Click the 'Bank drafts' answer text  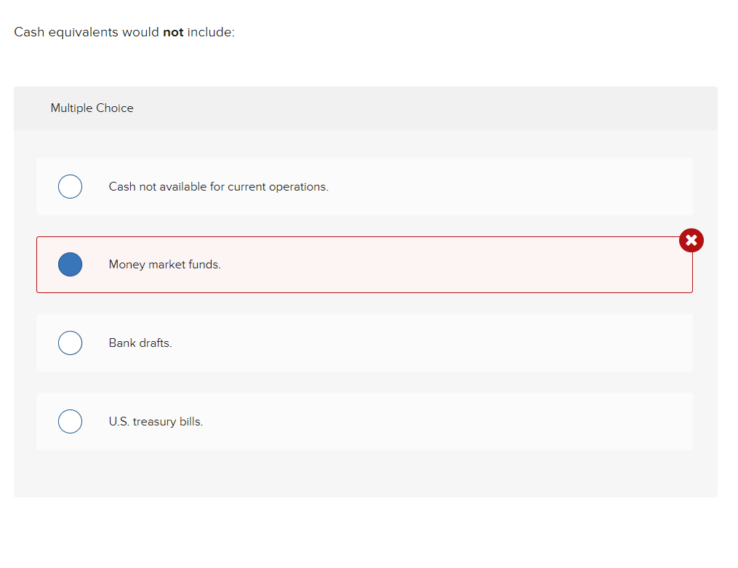pos(140,343)
